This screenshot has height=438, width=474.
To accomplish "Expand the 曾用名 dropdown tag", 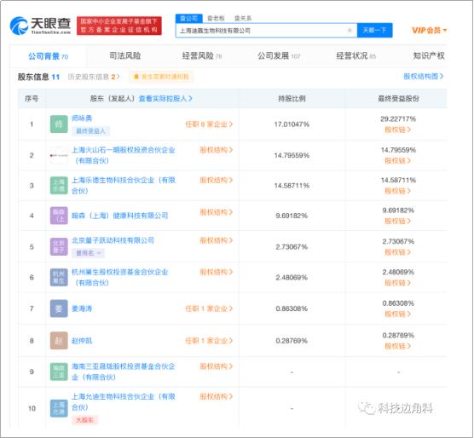I will coord(89,253).
